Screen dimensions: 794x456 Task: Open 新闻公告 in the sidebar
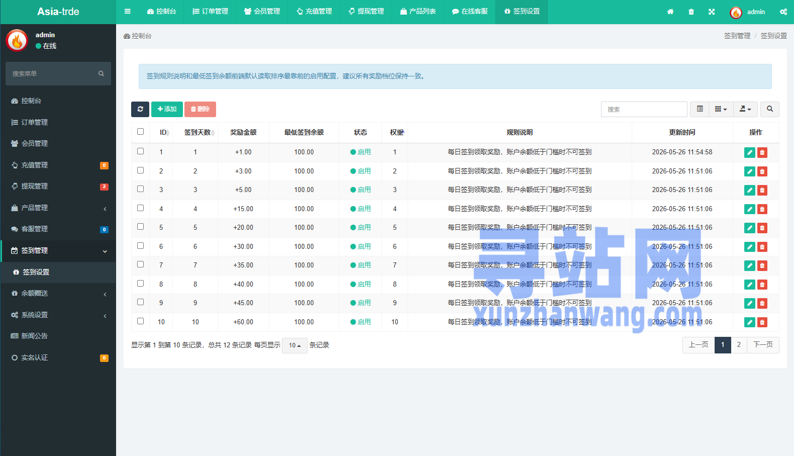[58, 336]
